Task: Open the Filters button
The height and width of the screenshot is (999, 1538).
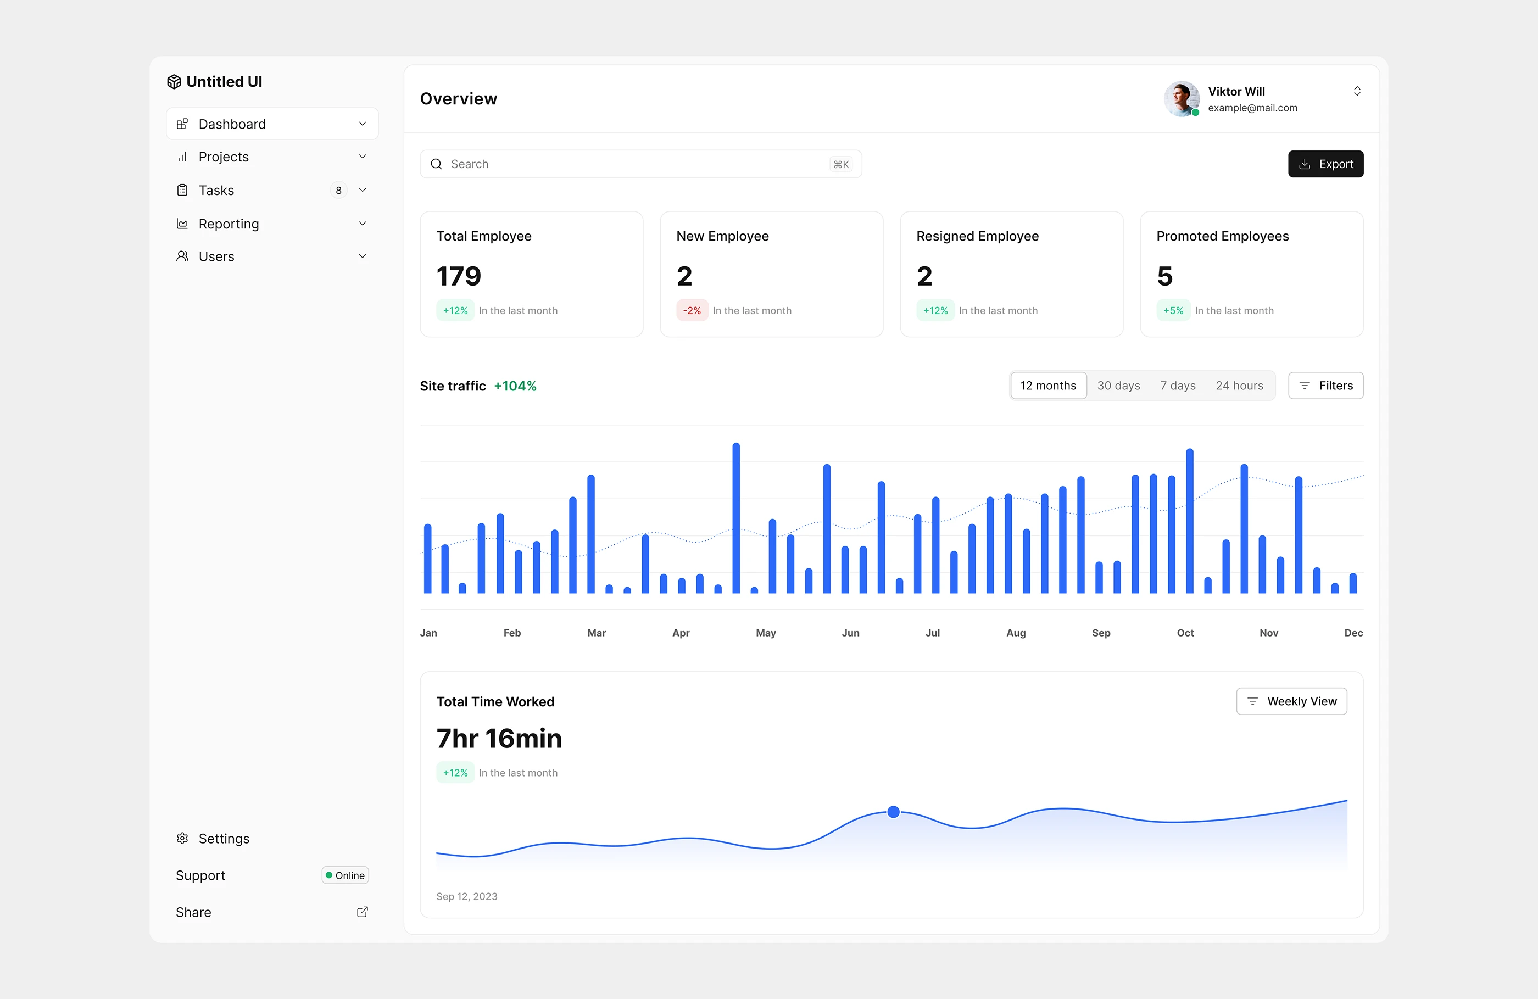Action: click(1325, 386)
